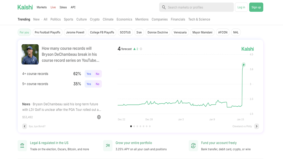Click the fund account dollar icon
This screenshot has height=159, width=283.
click(193, 145)
